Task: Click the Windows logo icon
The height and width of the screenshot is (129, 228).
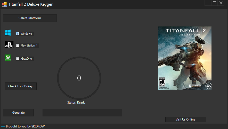Action: (7, 33)
